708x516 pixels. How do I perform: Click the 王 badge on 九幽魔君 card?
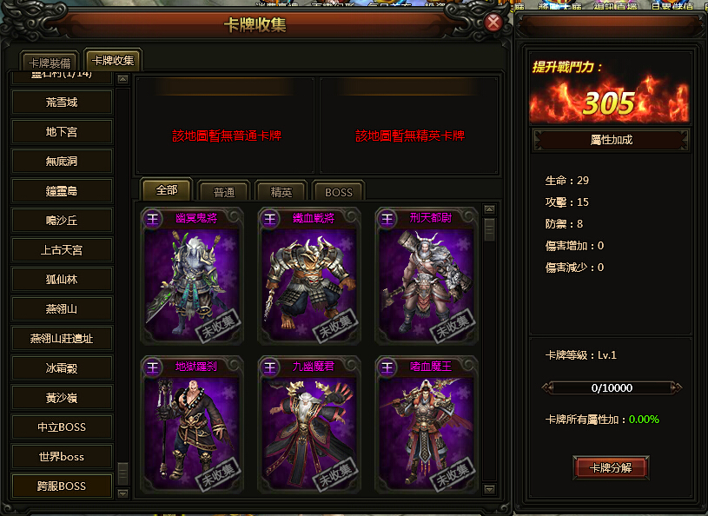click(x=270, y=367)
